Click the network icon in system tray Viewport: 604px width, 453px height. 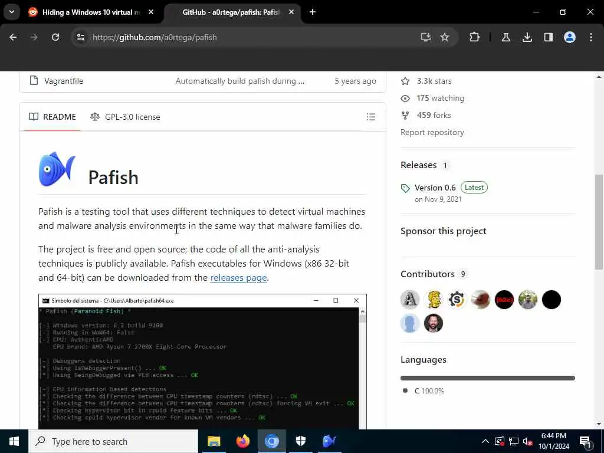[x=514, y=441]
